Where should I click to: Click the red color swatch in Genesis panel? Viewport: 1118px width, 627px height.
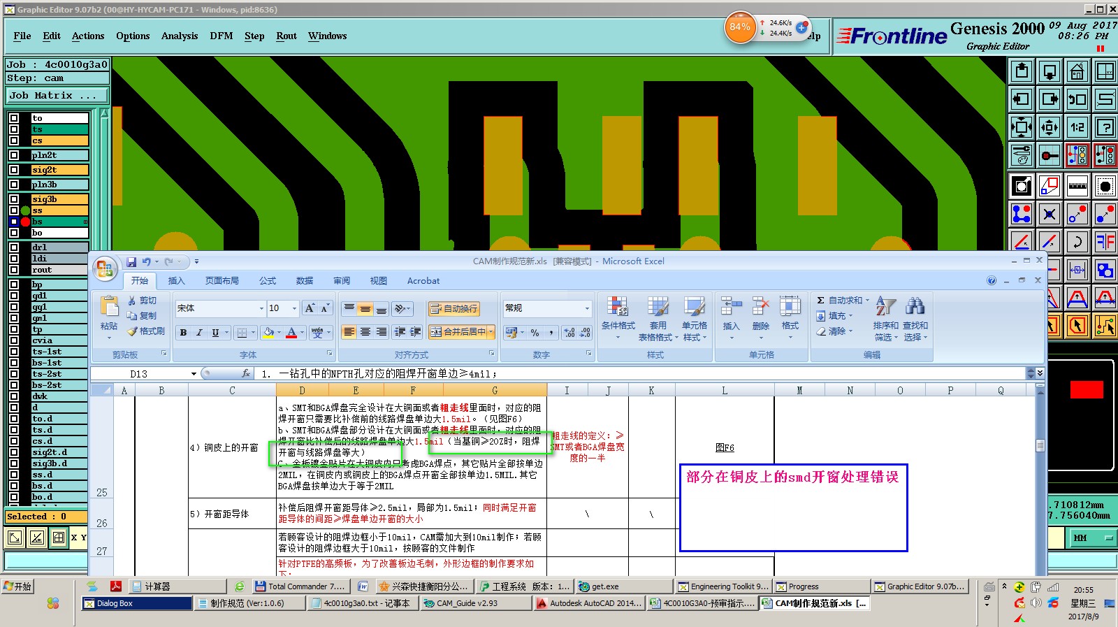pos(1087,389)
